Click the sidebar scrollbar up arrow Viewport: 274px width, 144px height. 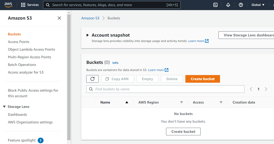pyautogui.click(x=69, y=12)
